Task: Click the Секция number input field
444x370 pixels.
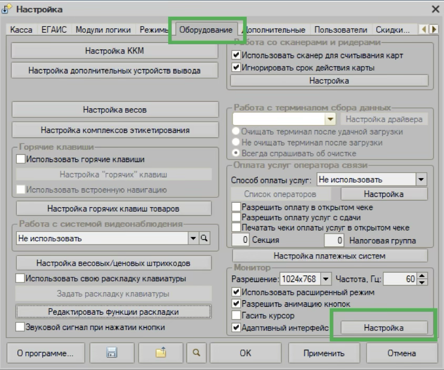Action: (240, 240)
